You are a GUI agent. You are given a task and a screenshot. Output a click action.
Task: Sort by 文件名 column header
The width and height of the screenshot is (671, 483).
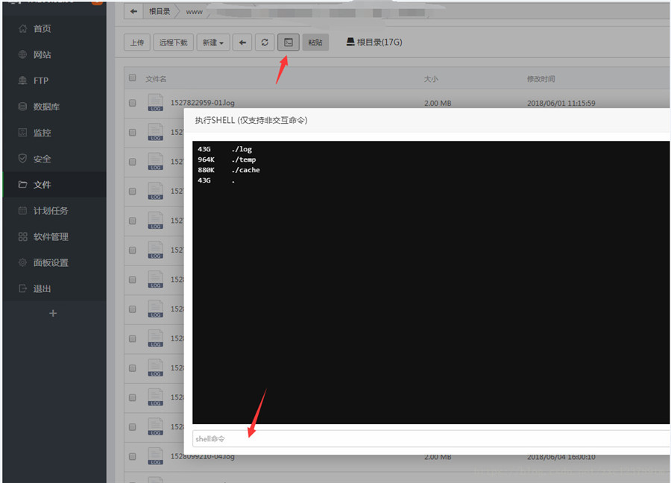[156, 79]
